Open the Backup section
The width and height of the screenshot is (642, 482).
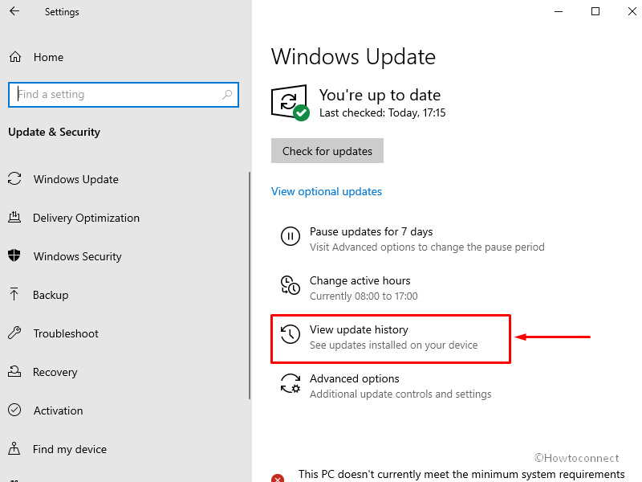pyautogui.click(x=51, y=295)
